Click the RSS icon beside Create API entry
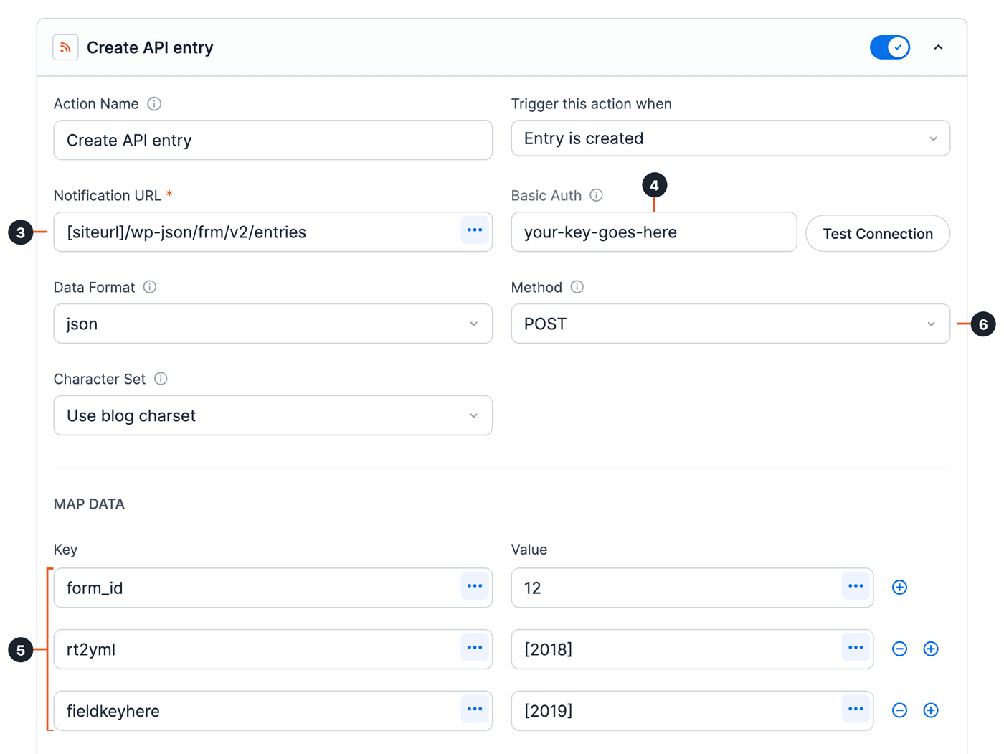1004x754 pixels. click(65, 47)
